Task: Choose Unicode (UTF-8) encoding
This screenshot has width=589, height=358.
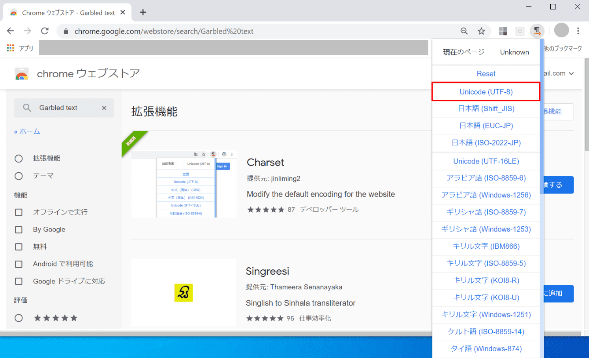Action: [x=486, y=91]
